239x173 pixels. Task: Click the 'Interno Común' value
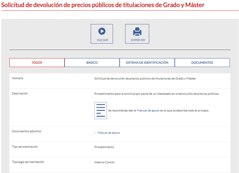point(104,162)
